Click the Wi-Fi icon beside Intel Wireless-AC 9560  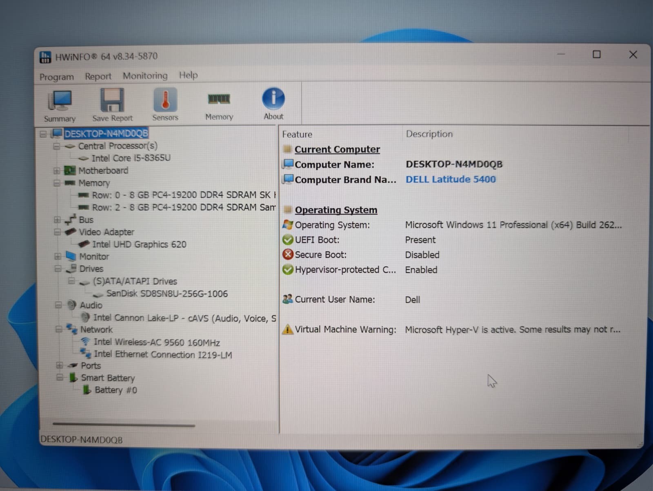[85, 342]
